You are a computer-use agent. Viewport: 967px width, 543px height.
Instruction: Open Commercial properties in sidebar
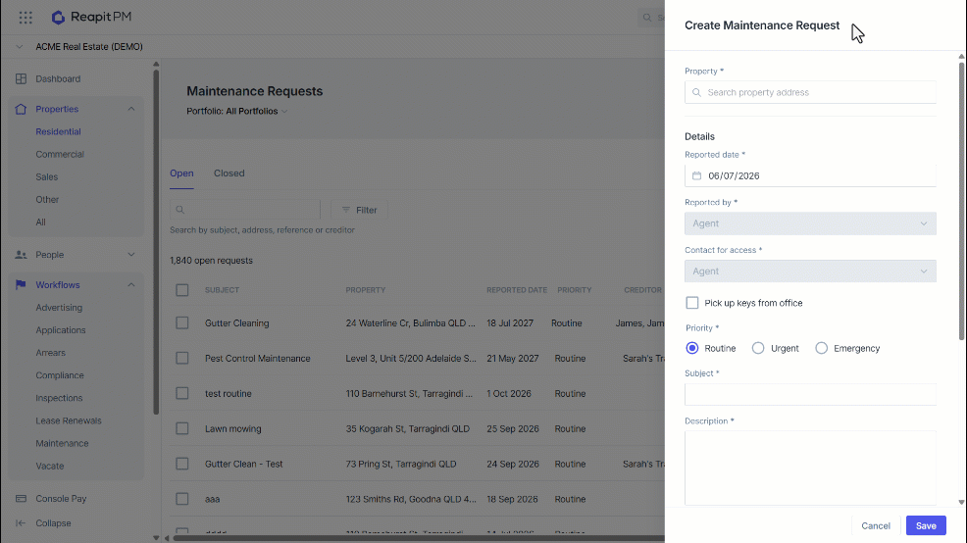coord(60,155)
